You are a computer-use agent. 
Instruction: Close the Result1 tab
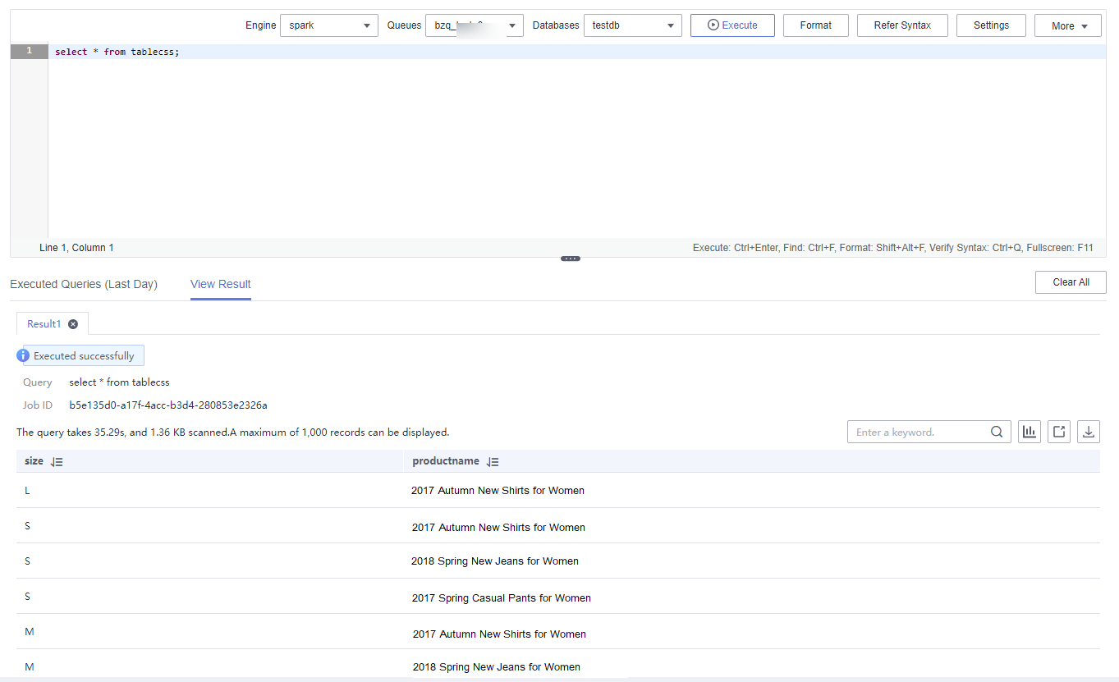click(73, 324)
